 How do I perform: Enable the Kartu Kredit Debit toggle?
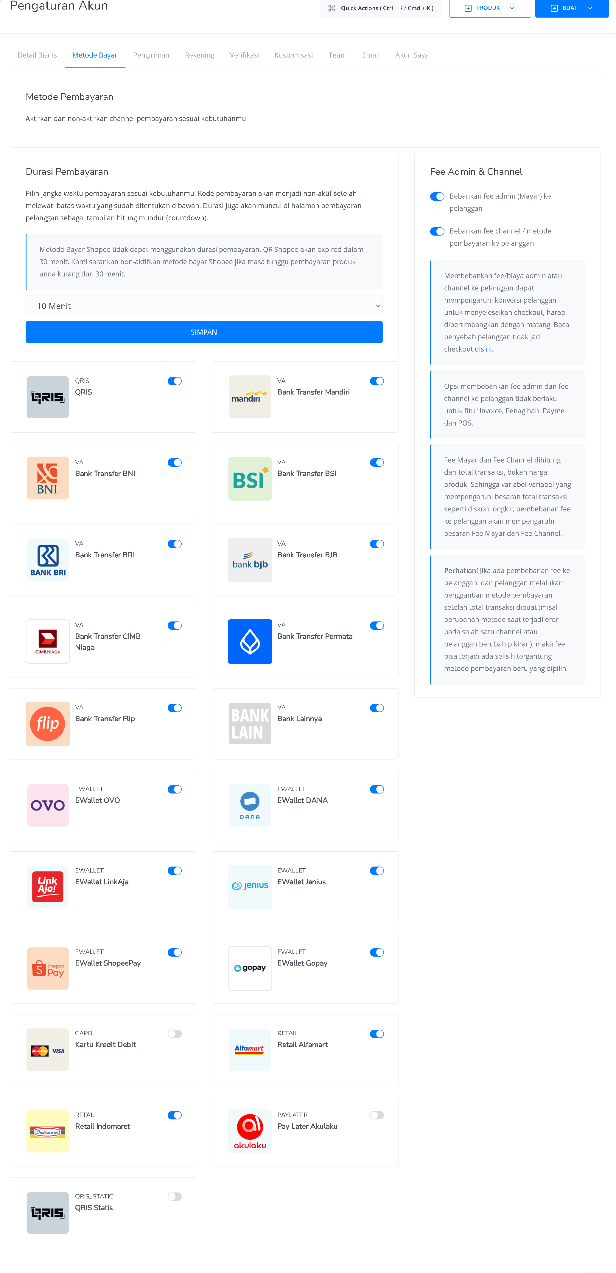coord(175,1034)
